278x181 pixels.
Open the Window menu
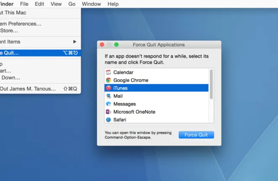[91, 4]
